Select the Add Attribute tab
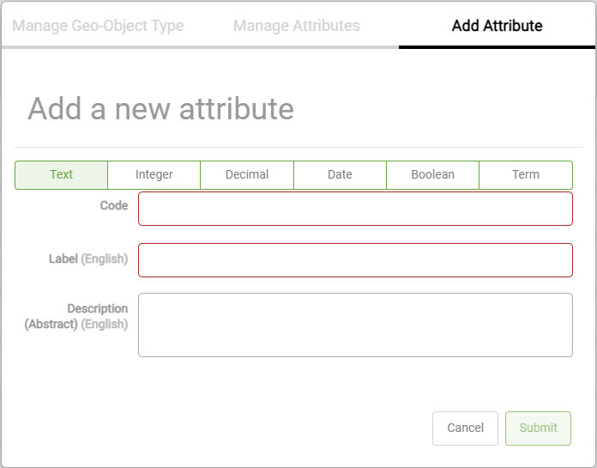This screenshot has width=597, height=468. click(x=497, y=26)
